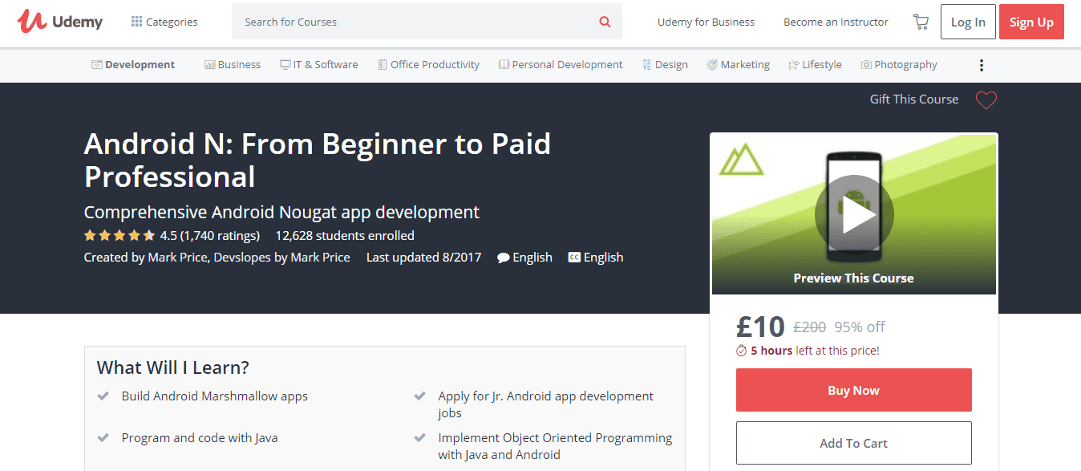Click the 95% off discount text
Image resolution: width=1081 pixels, height=471 pixels.
pyautogui.click(x=860, y=327)
